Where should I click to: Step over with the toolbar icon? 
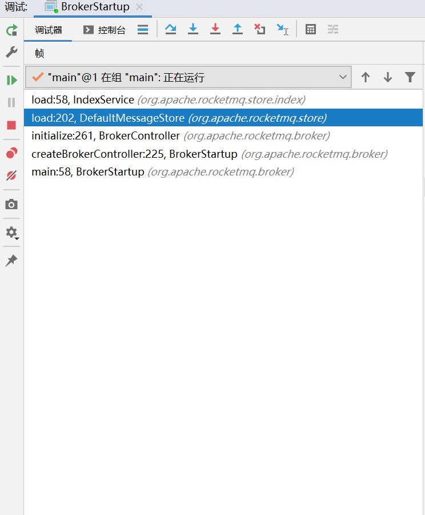click(171, 29)
